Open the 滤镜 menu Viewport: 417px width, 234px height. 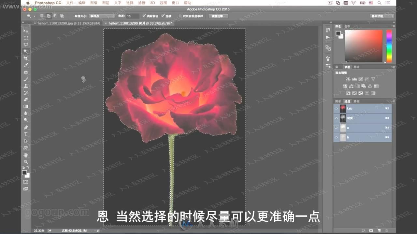click(x=141, y=3)
